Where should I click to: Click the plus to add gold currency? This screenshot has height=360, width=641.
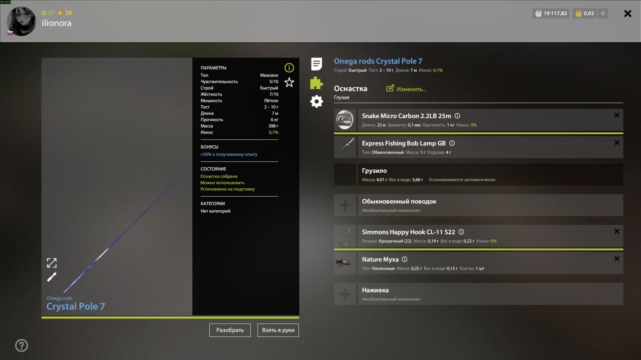[603, 14]
